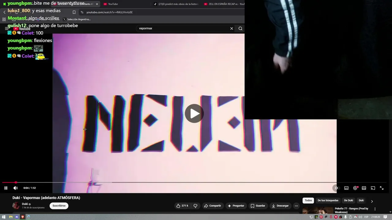The width and height of the screenshot is (392, 220).
Task: Open the Windows notification center icon
Action: (385, 217)
